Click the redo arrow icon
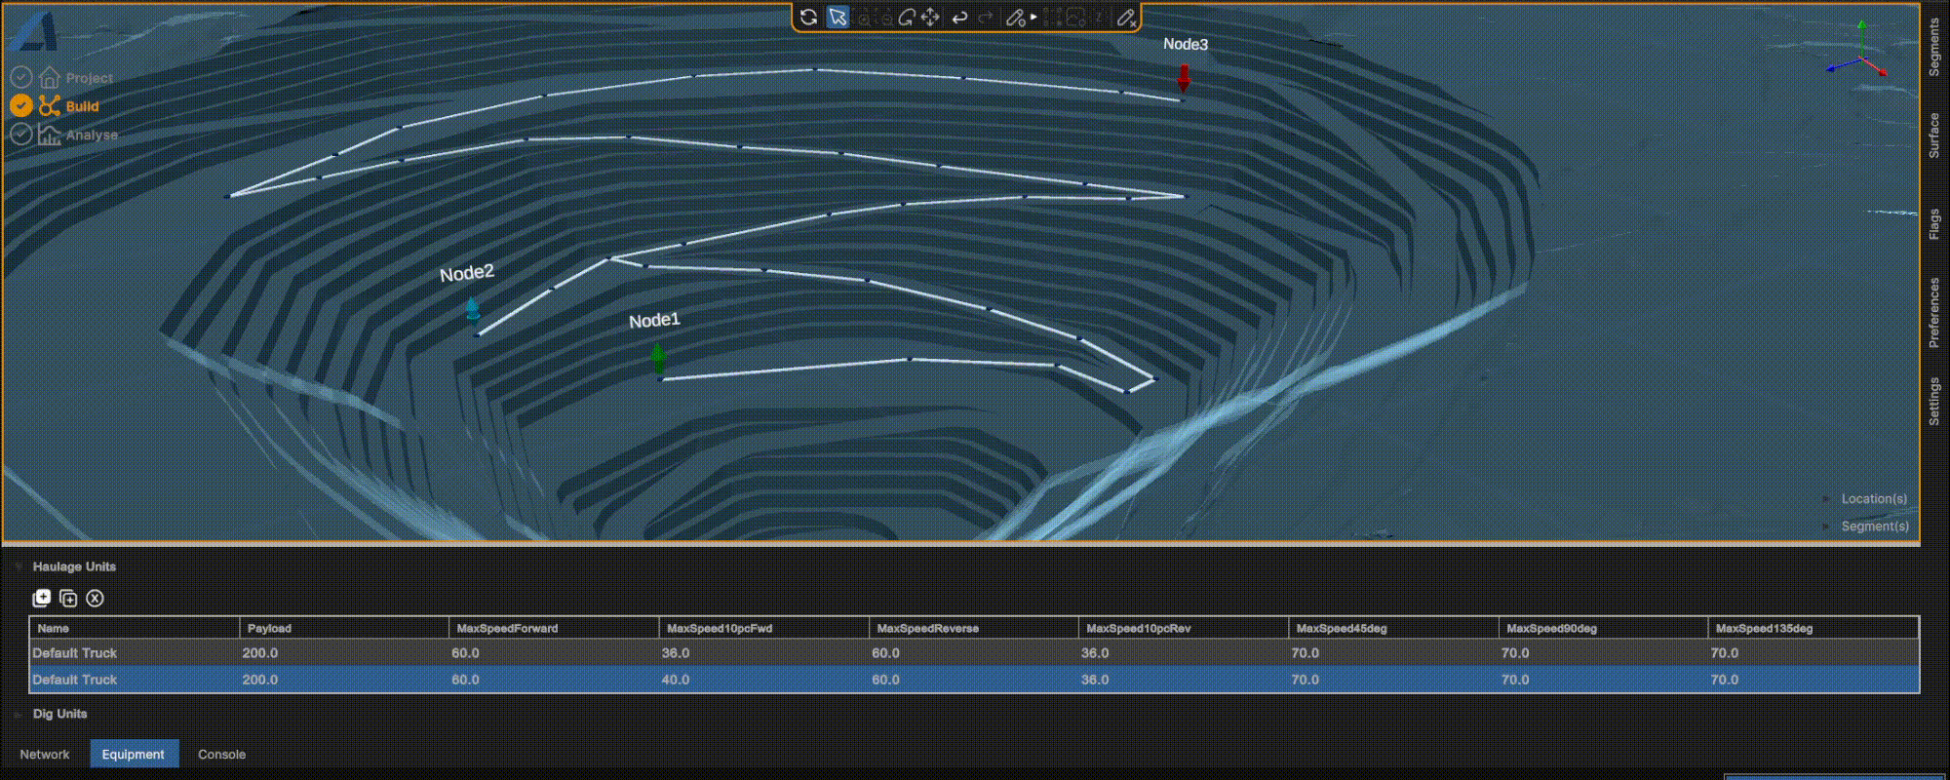1950x780 pixels. coord(986,18)
